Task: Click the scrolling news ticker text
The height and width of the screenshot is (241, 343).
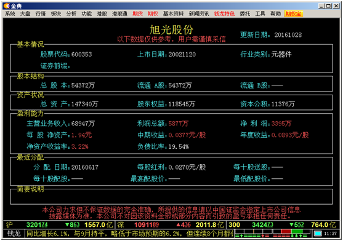Action: coord(130,234)
